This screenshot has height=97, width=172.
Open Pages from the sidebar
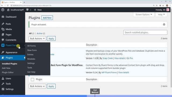[8, 35]
